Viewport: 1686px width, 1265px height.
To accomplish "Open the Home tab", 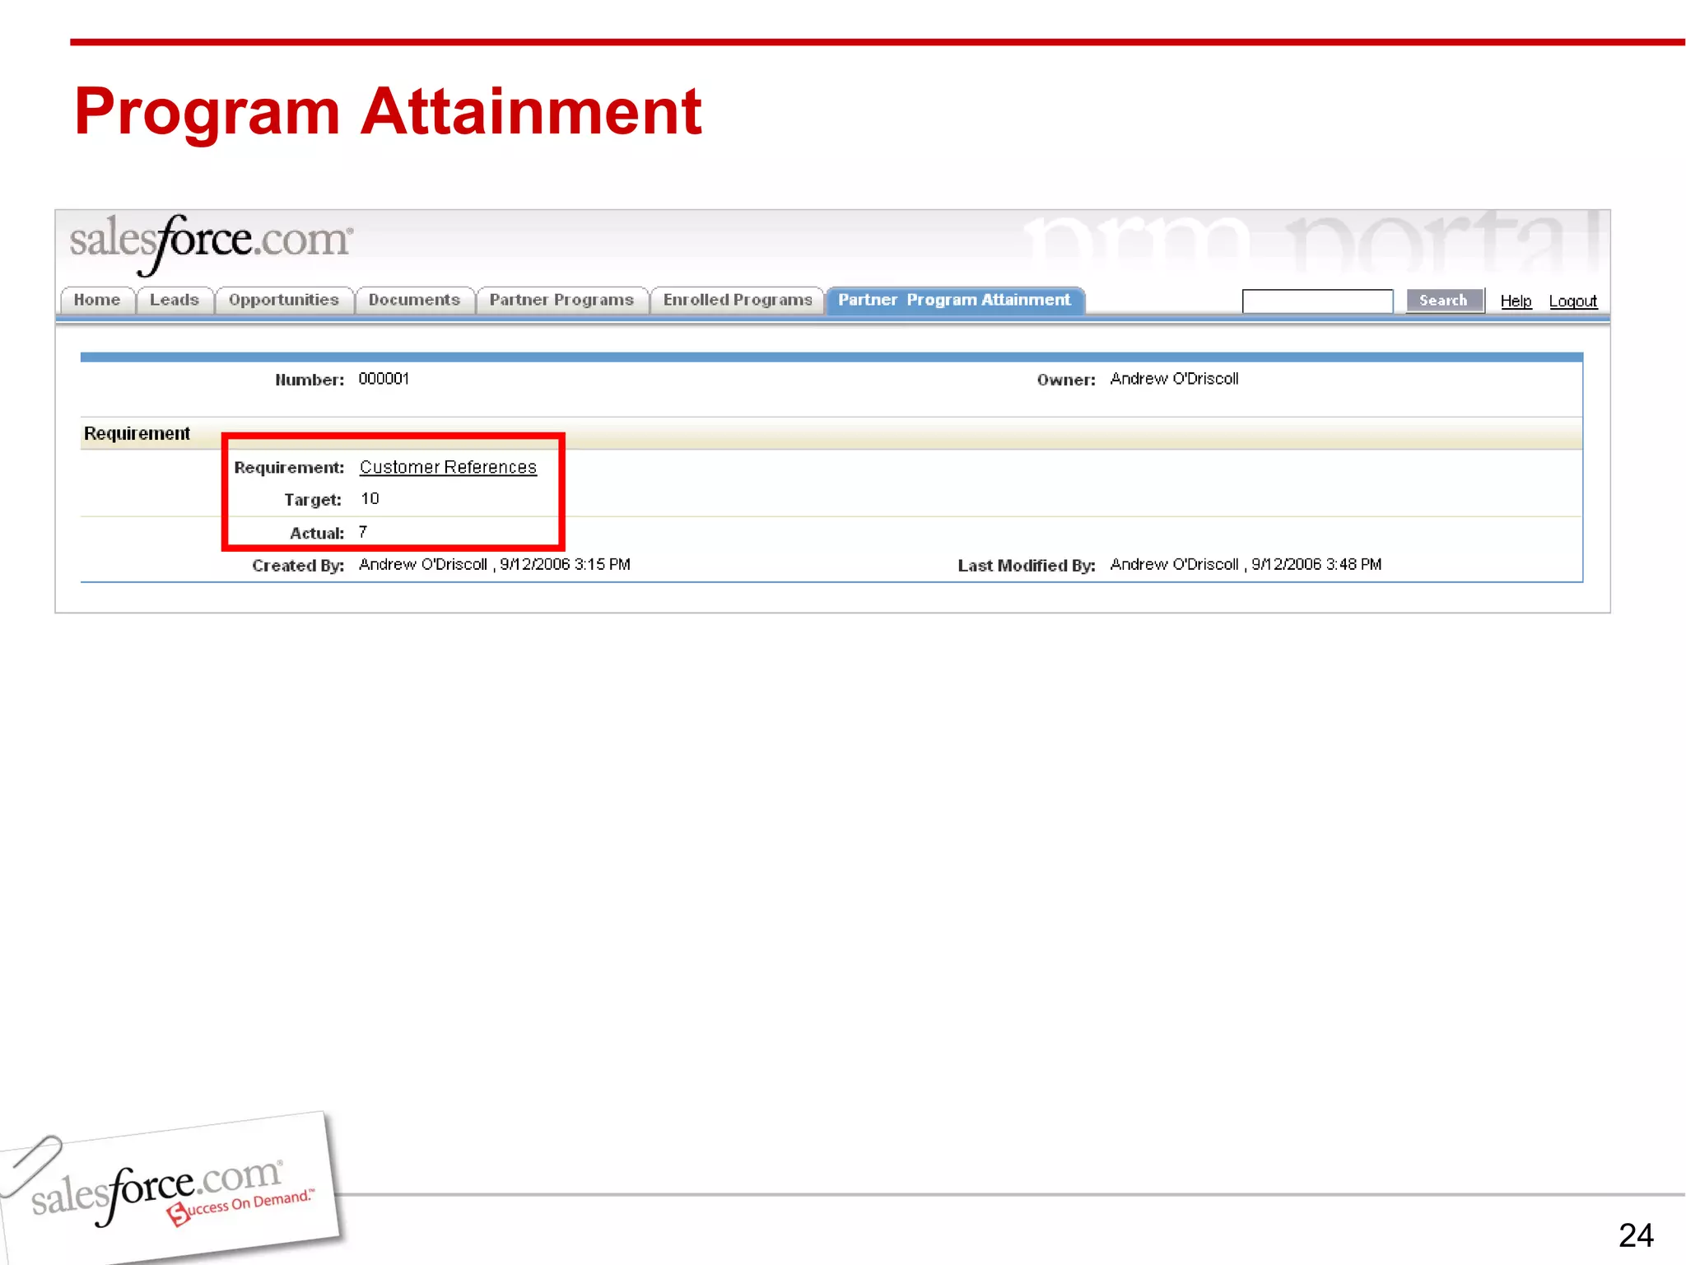I will tap(97, 300).
